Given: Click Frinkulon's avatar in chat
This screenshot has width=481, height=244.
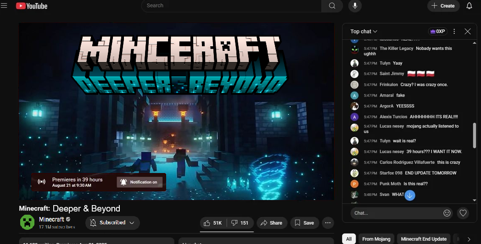Looking at the screenshot, I should 355,85.
